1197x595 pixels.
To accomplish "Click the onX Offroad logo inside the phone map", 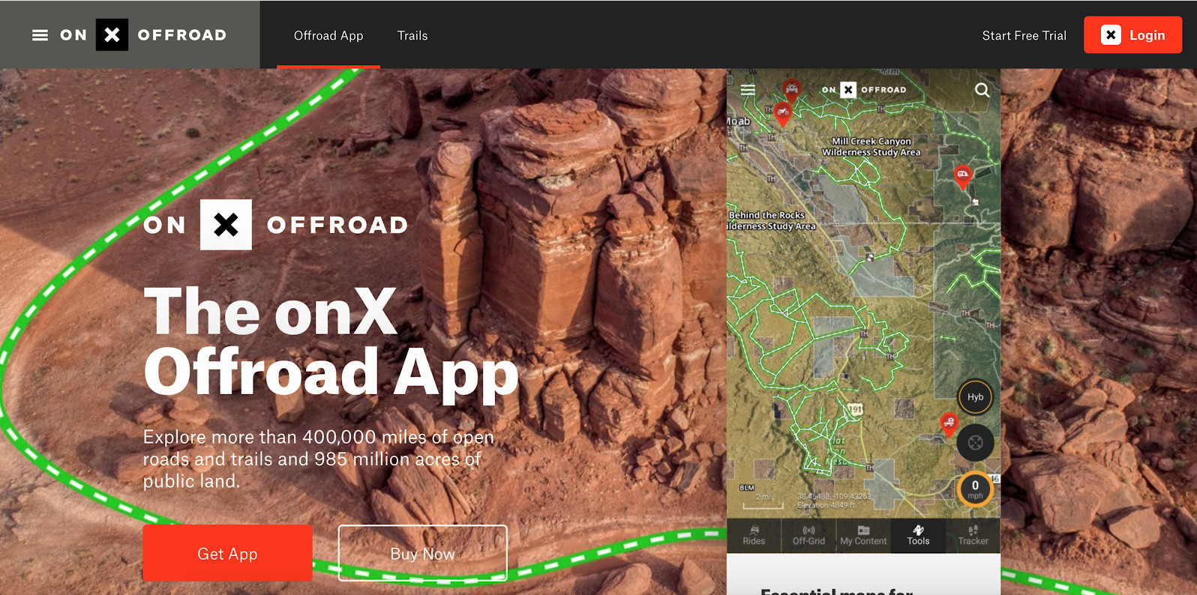I will pos(864,90).
